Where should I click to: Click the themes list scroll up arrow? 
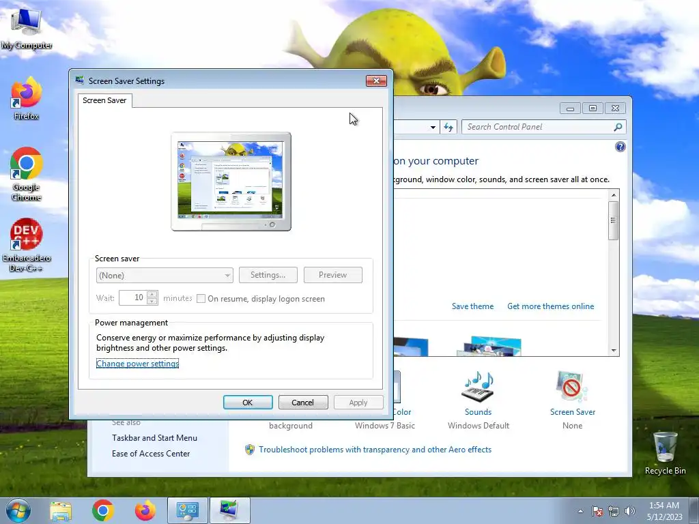(x=614, y=194)
